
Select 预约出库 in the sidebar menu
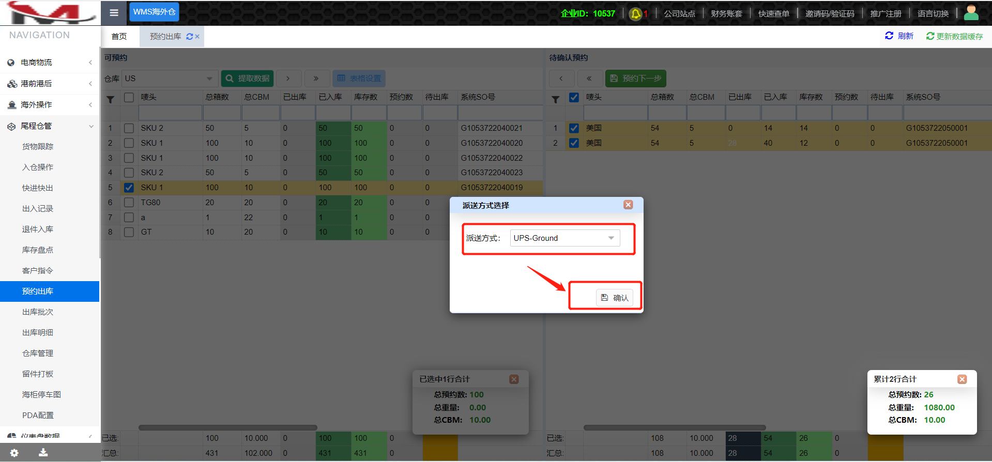50,291
